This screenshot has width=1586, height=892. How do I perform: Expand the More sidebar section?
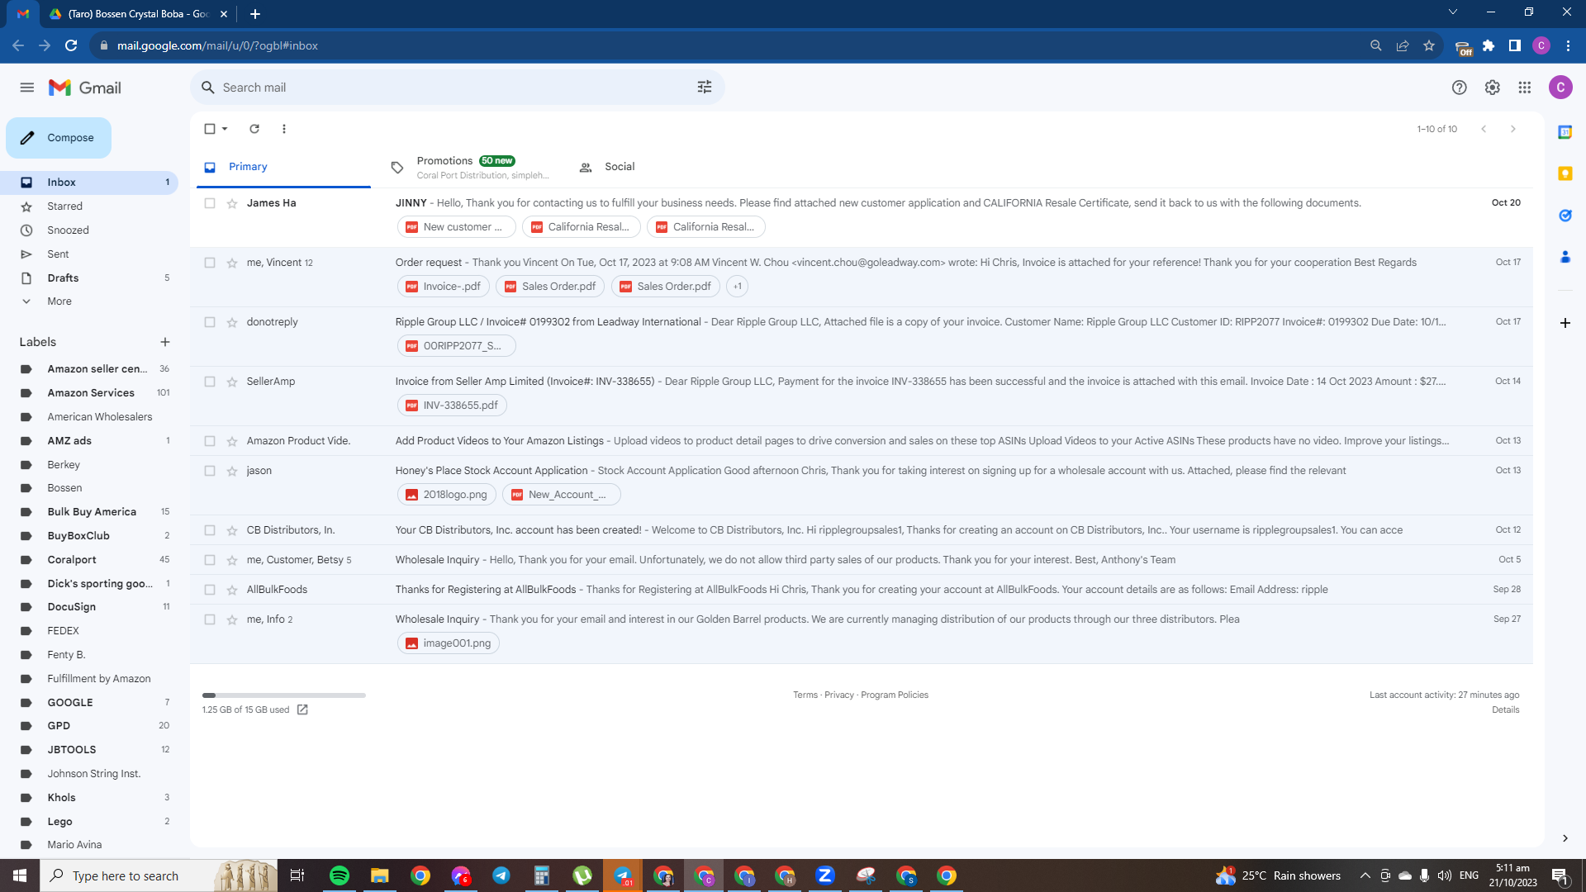(59, 301)
